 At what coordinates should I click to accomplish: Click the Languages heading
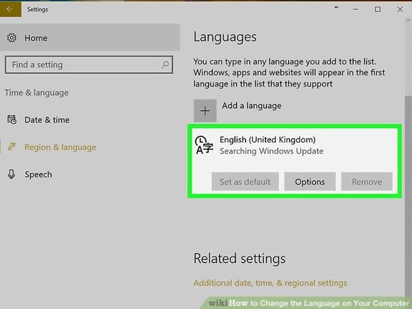[225, 37]
